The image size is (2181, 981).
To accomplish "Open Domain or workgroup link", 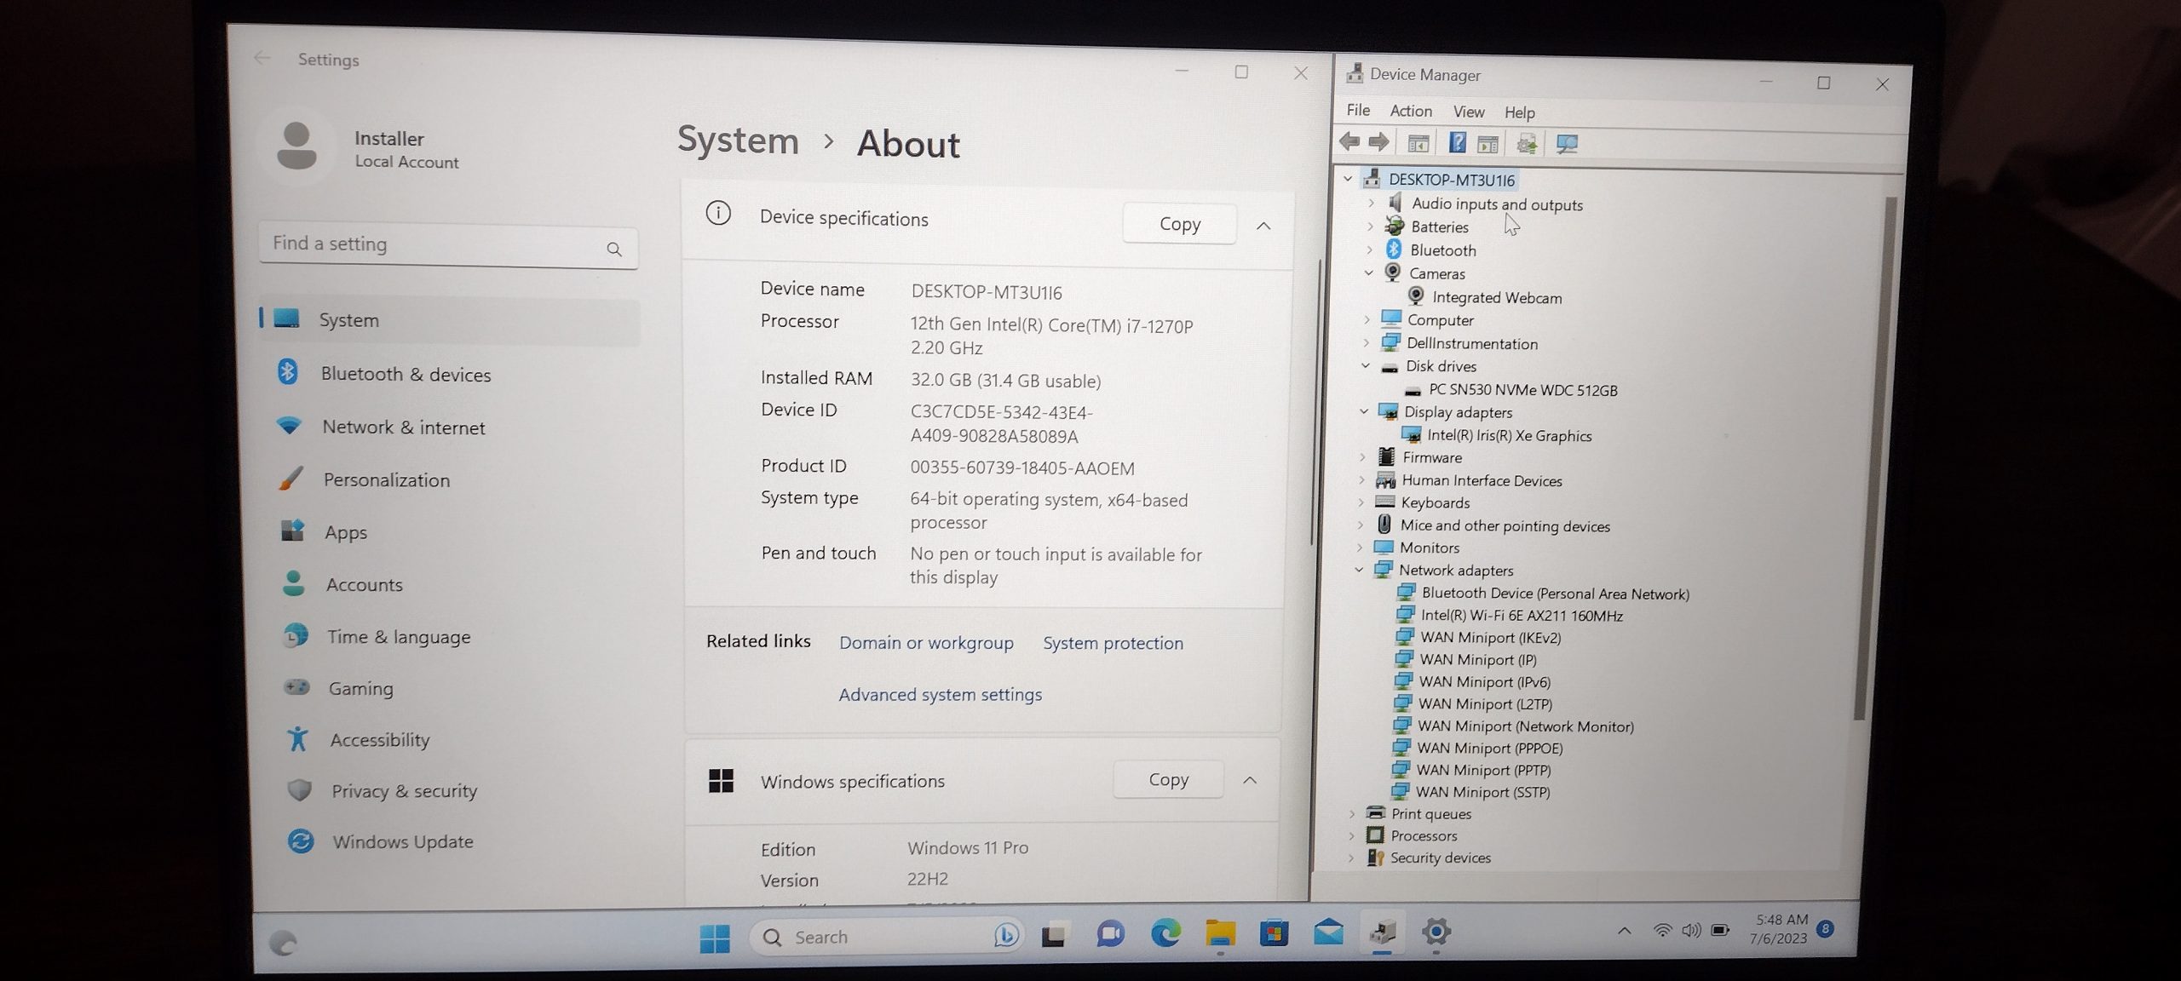I will (926, 643).
